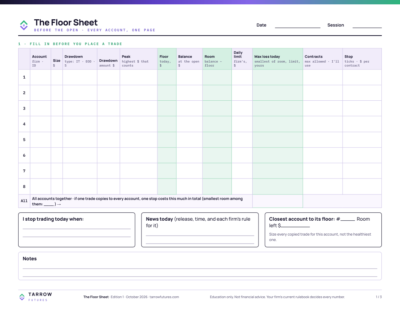Click the 'Peak' column header

[139, 59]
